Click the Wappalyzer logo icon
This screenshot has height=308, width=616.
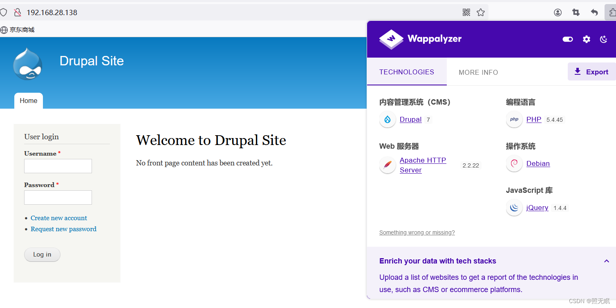click(x=391, y=39)
